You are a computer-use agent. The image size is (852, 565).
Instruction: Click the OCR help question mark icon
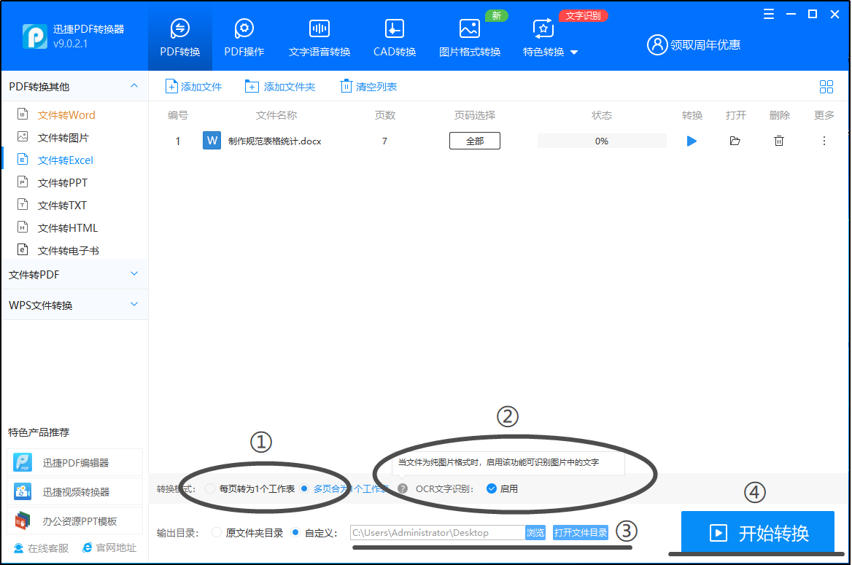click(x=402, y=488)
